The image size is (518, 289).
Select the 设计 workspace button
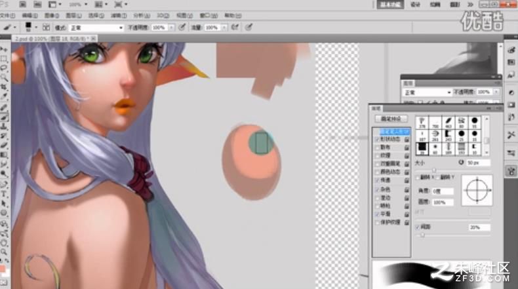(415, 5)
